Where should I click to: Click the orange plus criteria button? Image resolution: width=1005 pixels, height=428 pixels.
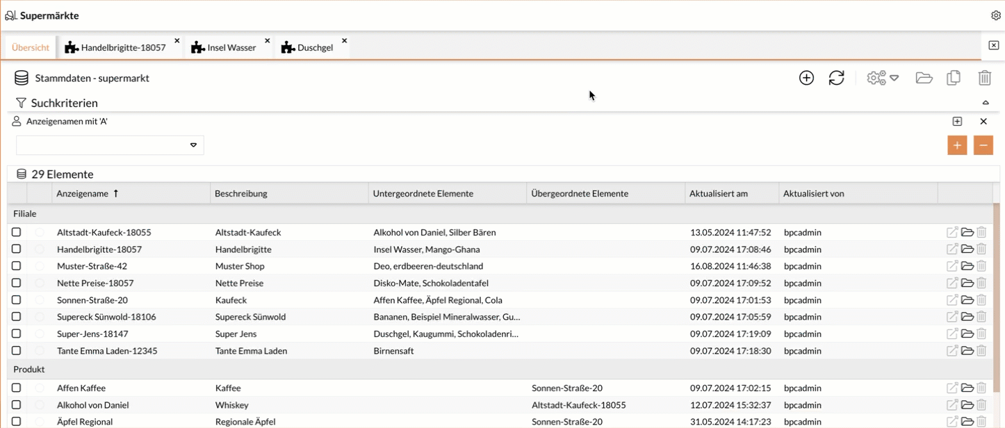click(x=957, y=145)
